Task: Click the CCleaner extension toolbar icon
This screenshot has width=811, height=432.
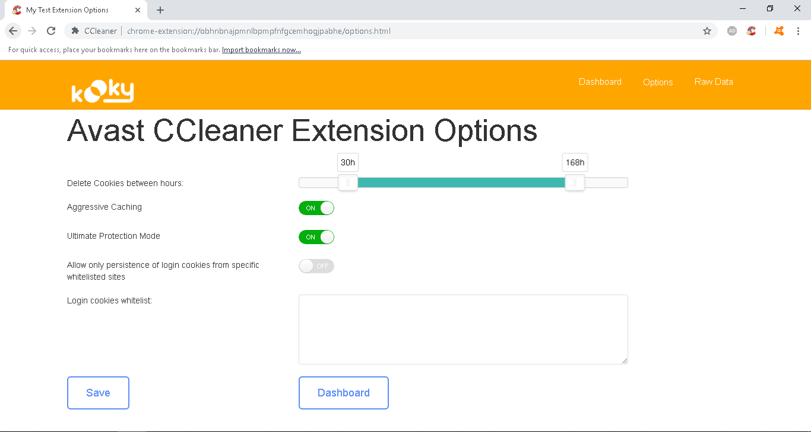Action: pos(751,31)
